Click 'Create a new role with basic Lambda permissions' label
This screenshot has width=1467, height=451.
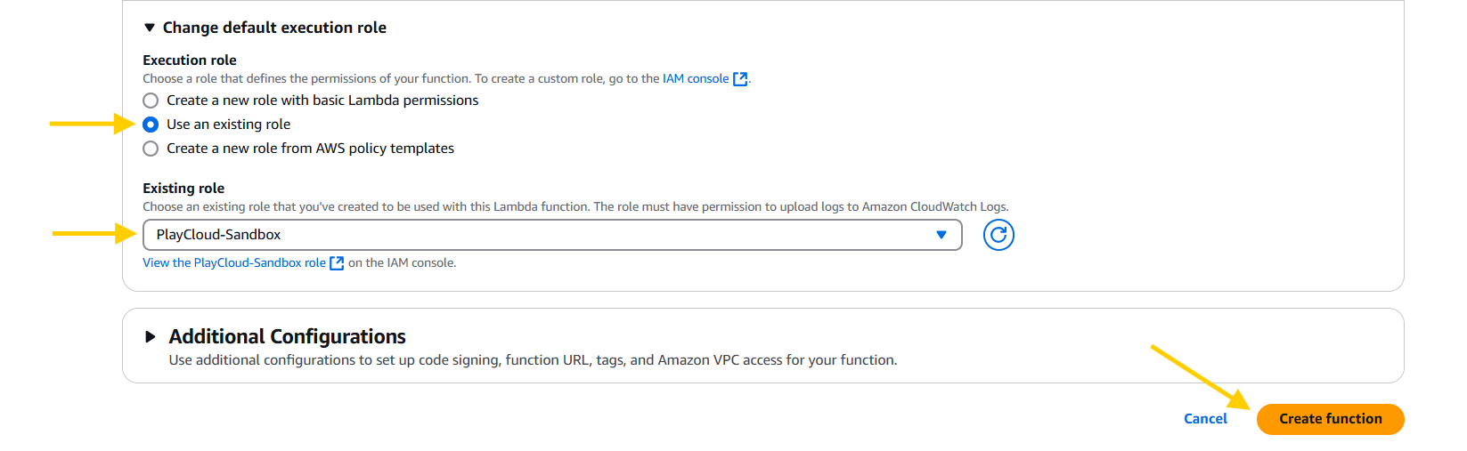(x=322, y=101)
